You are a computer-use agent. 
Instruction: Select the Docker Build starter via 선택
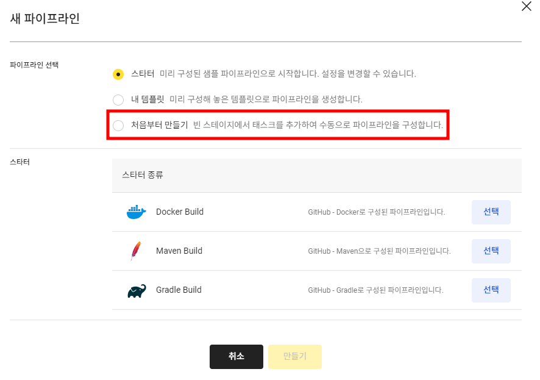491,212
